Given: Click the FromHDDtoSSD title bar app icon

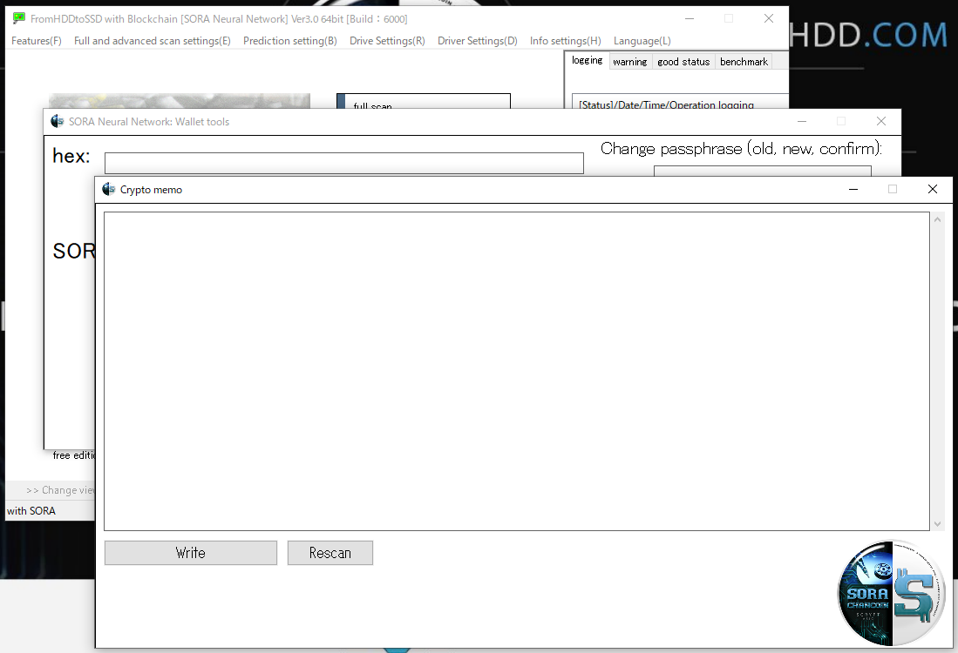Looking at the screenshot, I should click(x=19, y=18).
